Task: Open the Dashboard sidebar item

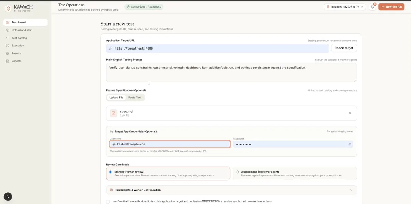Action: coord(25,22)
